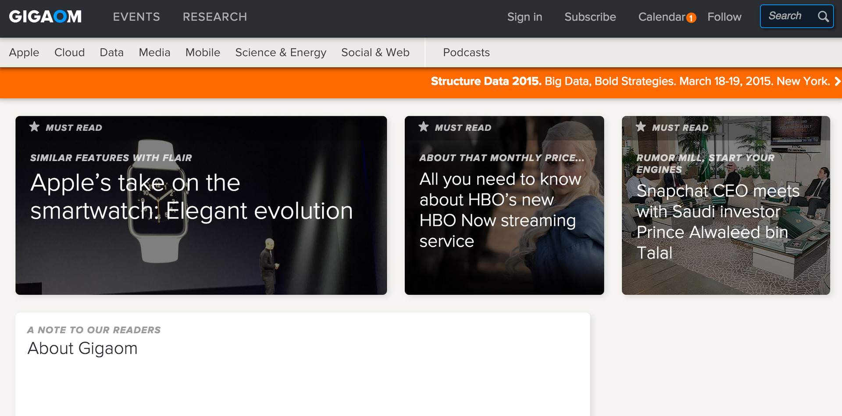Image resolution: width=842 pixels, height=416 pixels.
Task: Open the Events menu
Action: coord(136,17)
